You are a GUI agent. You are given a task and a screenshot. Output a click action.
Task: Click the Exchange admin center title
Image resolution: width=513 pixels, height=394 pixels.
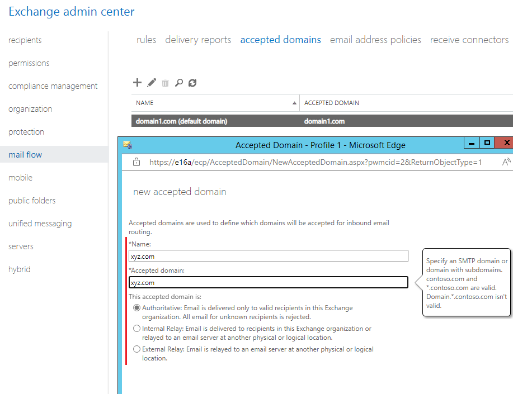[x=71, y=12]
